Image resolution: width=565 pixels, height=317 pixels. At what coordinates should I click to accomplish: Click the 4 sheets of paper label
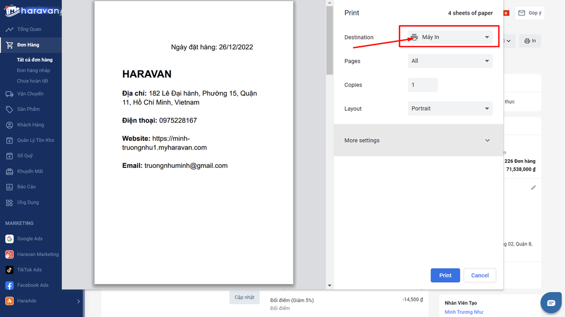(470, 13)
